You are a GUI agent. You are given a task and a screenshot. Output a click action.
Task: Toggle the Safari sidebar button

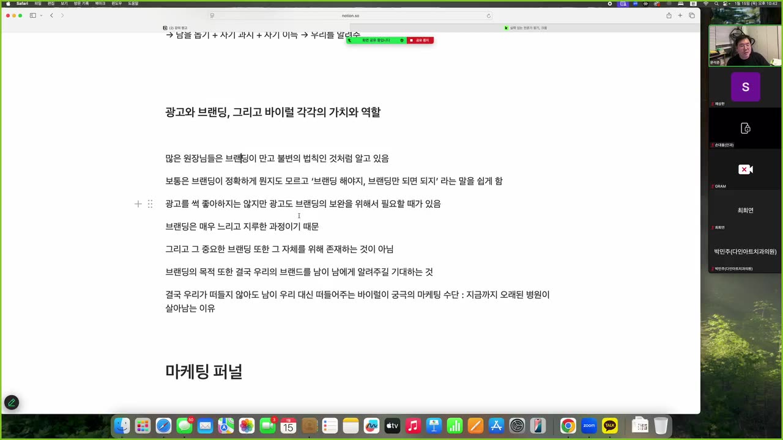pos(33,15)
